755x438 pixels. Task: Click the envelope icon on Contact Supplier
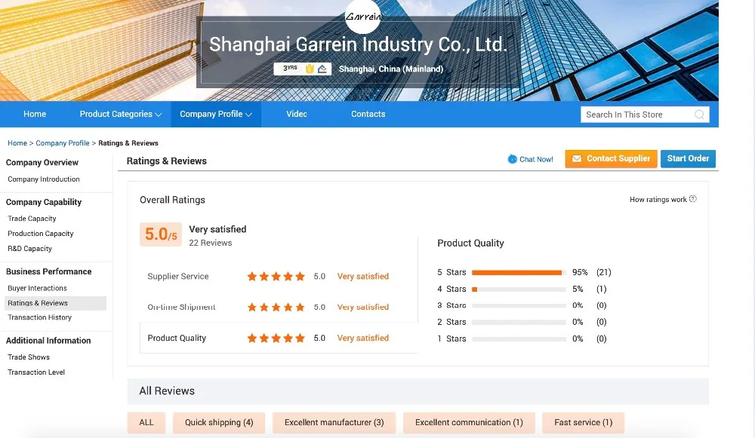point(576,158)
